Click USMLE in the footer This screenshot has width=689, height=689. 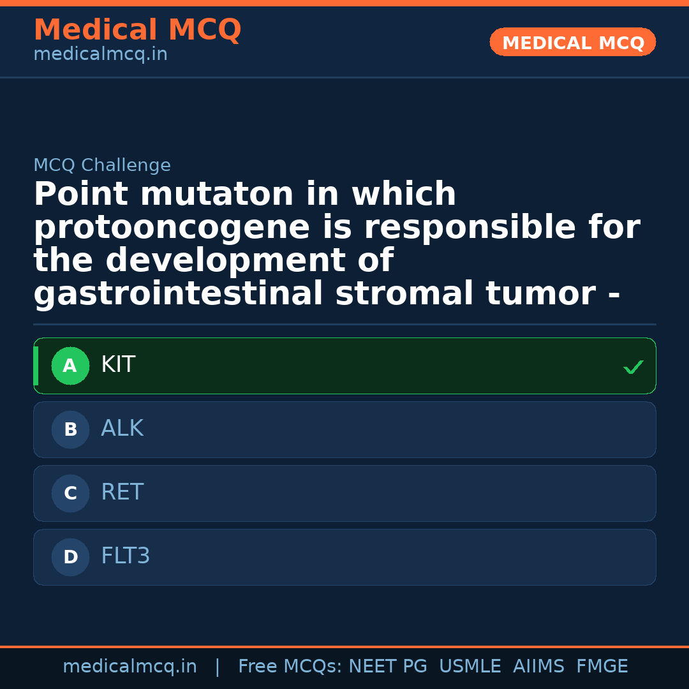(x=470, y=667)
